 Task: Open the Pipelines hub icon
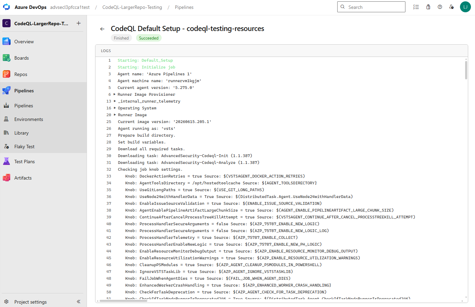click(6, 91)
